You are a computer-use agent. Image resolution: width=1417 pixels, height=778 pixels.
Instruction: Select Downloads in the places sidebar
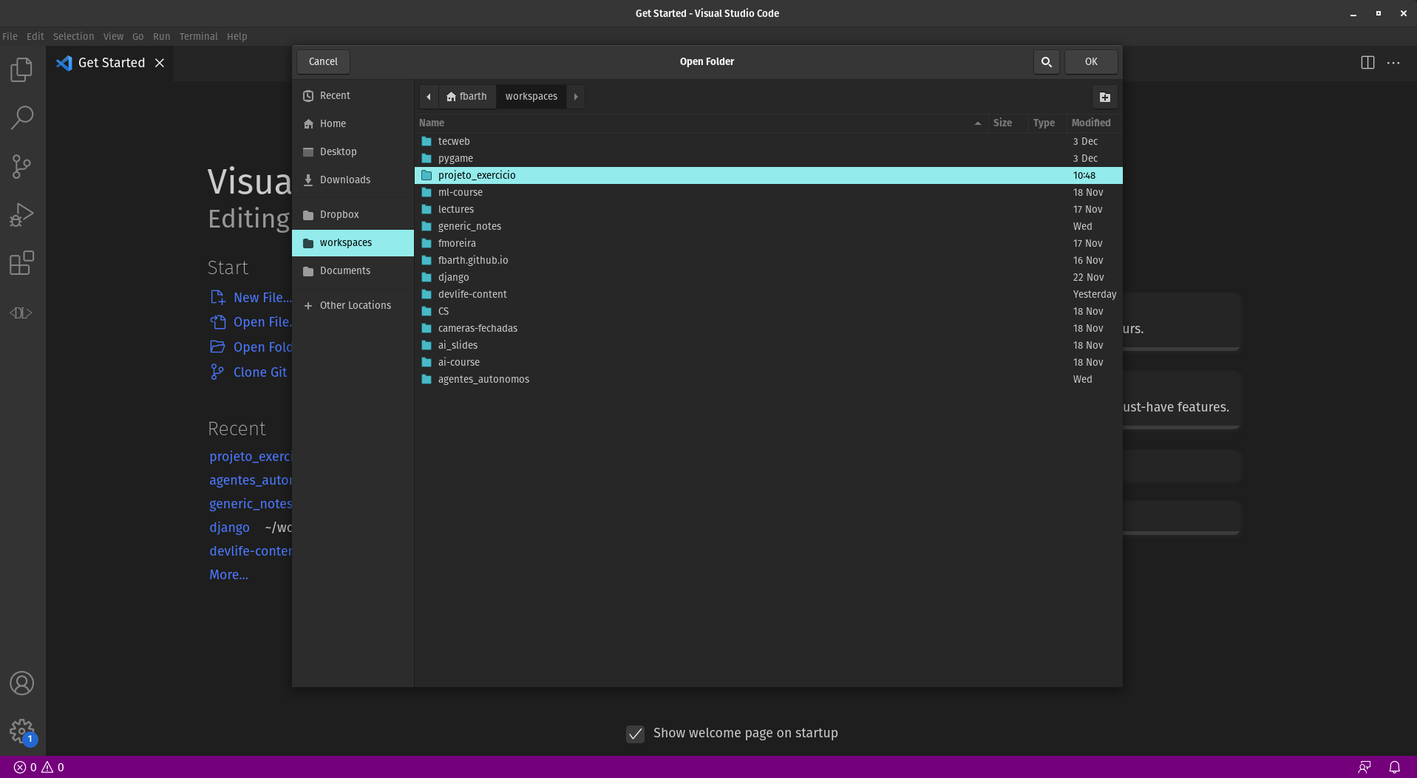353,180
